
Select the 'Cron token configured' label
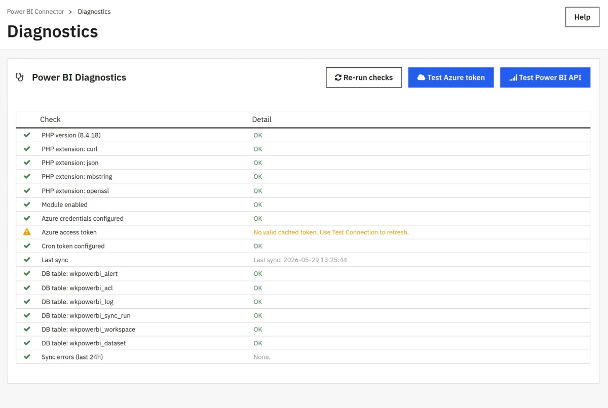tap(73, 246)
